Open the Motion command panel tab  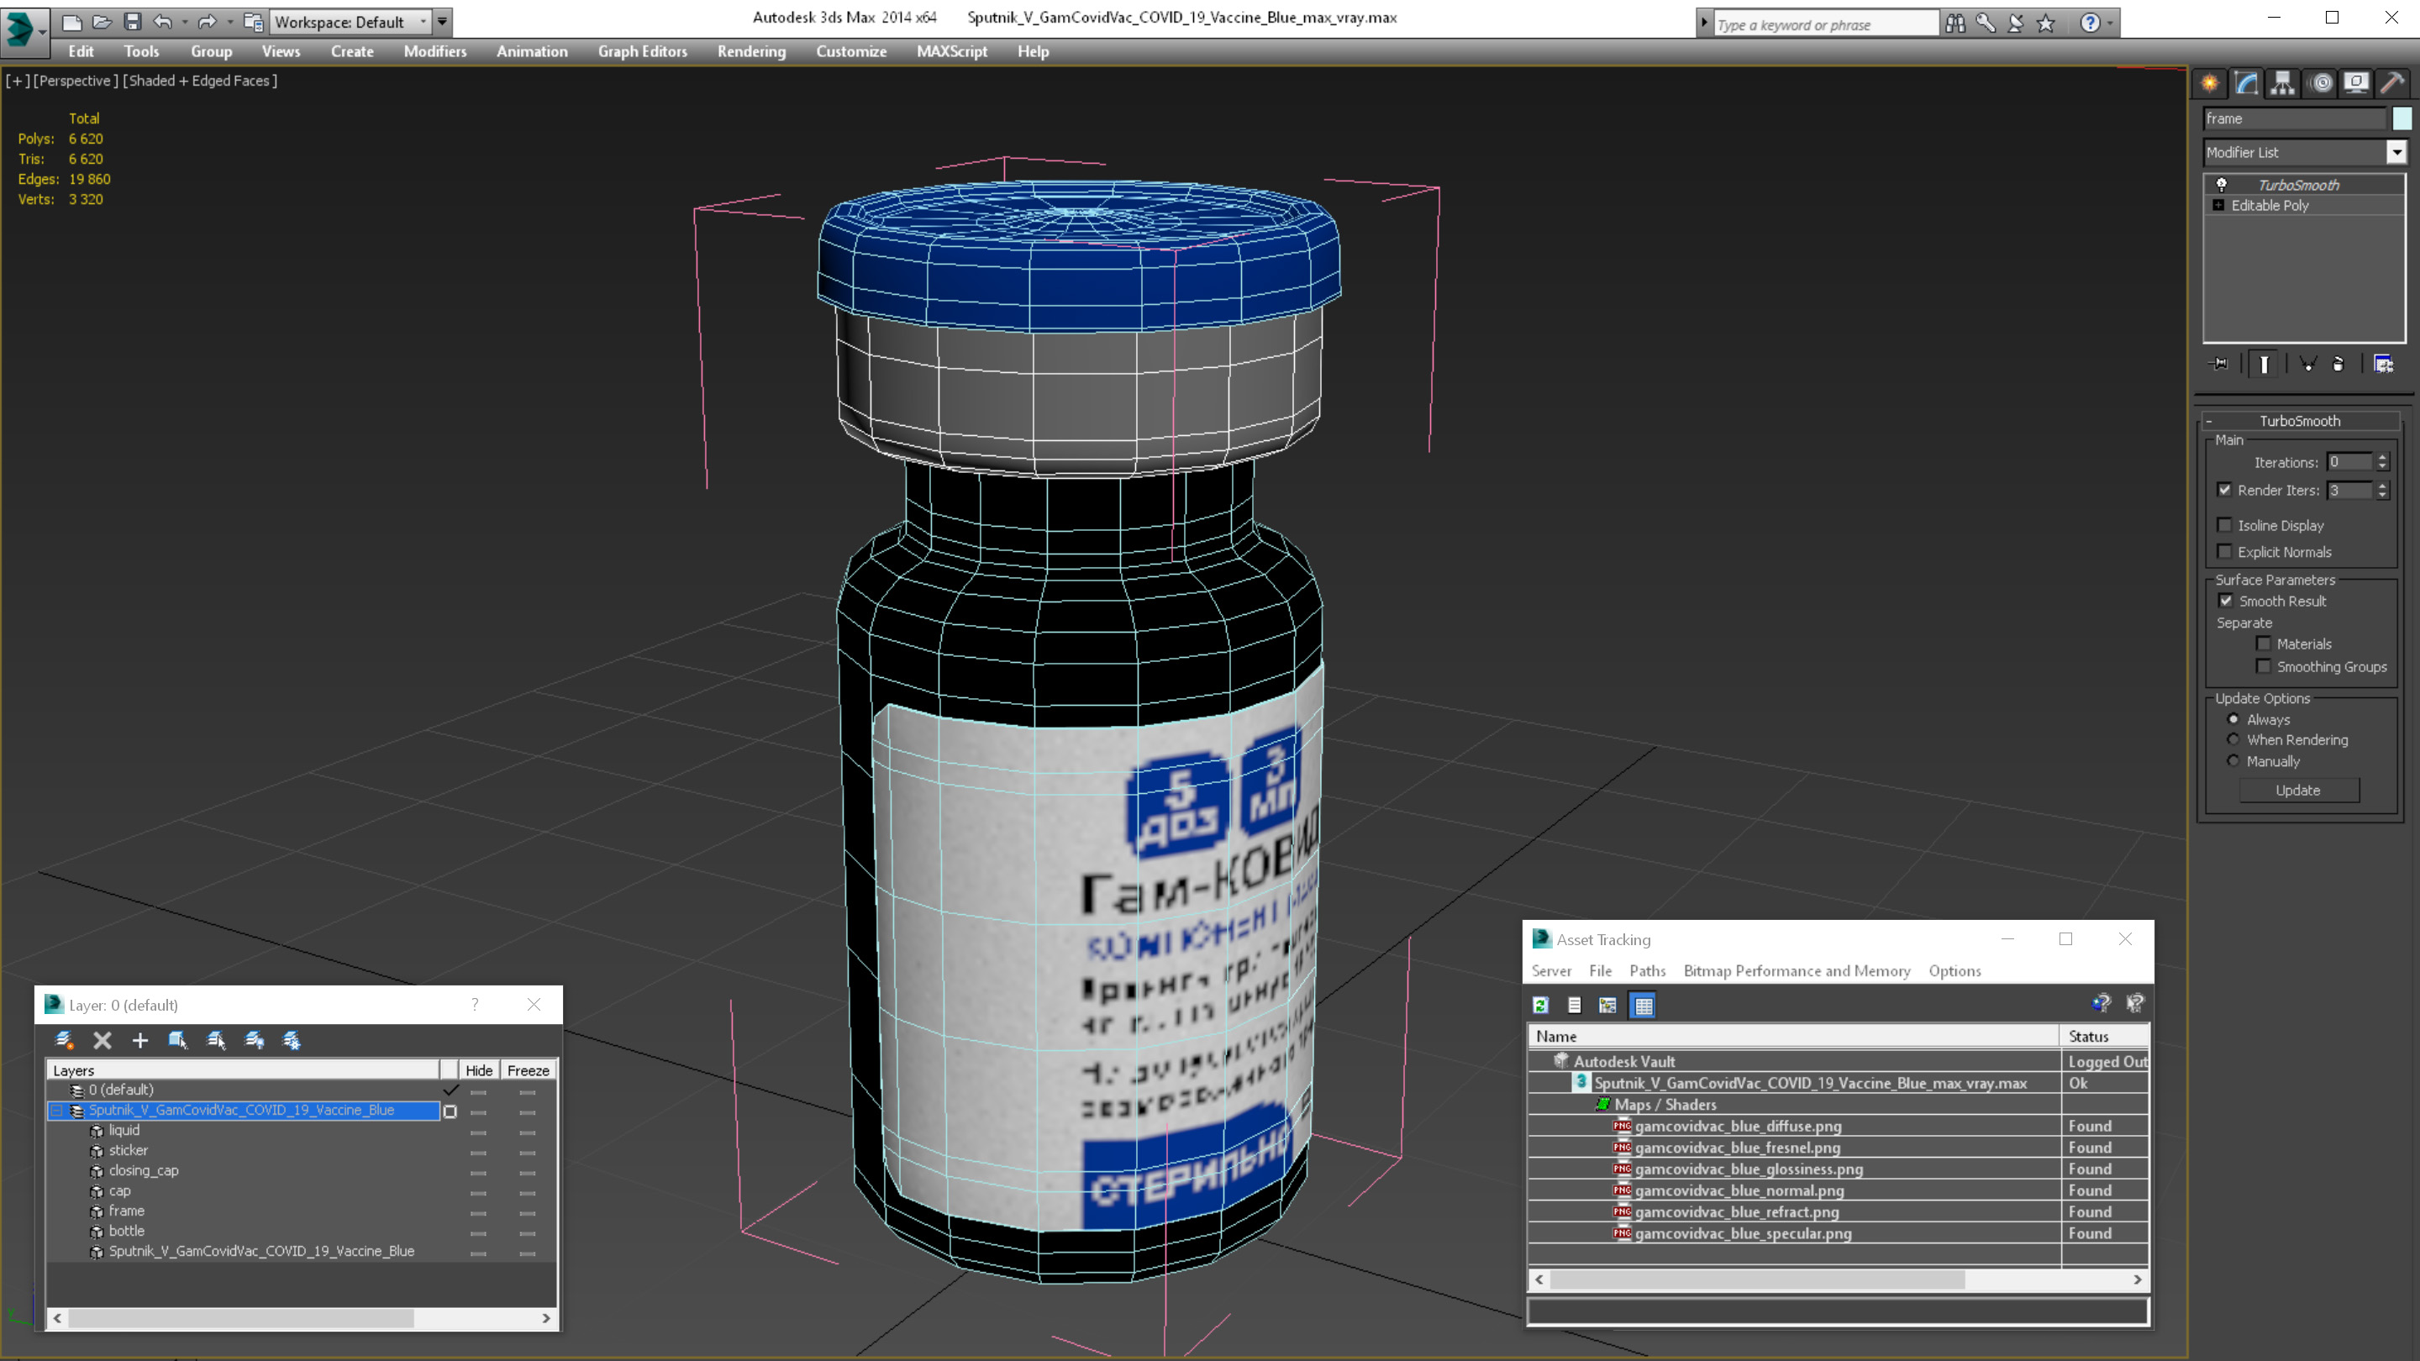coord(2320,82)
